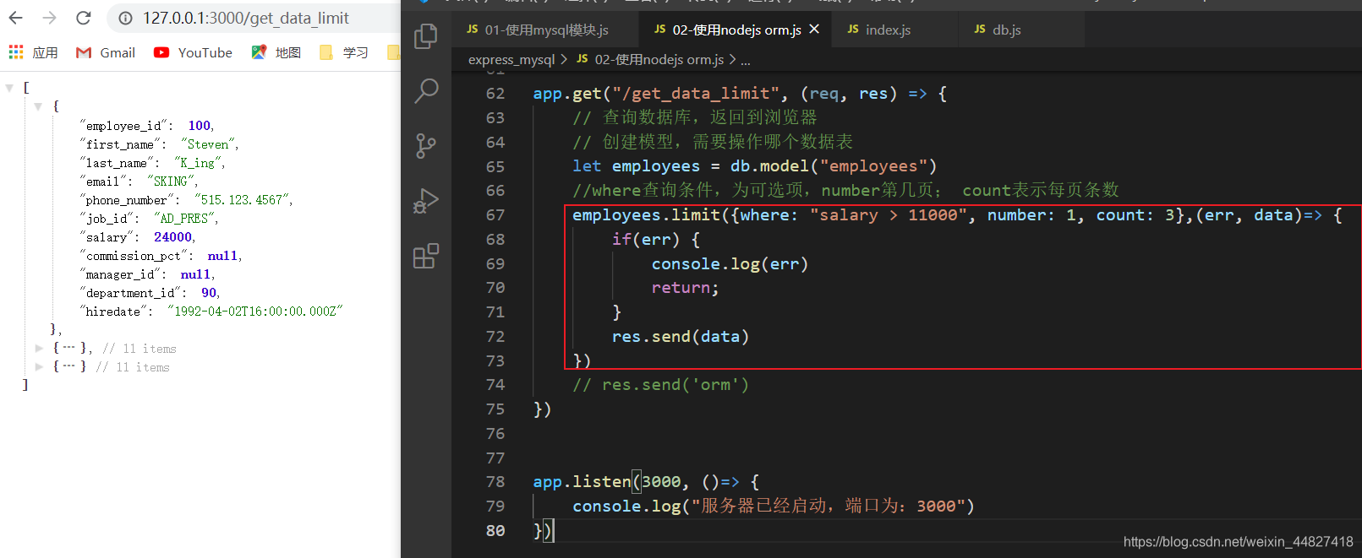Click the department_id value 90
Viewport: 1362px width, 558px height.
(210, 293)
